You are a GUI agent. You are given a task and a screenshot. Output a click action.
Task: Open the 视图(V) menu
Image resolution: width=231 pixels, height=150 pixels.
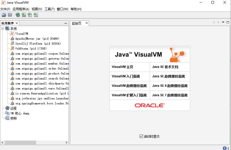coord(37,9)
